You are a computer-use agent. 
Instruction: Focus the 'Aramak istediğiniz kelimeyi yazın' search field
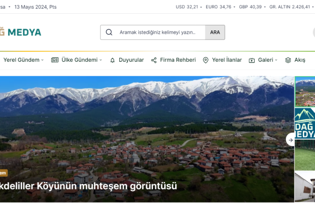click(x=158, y=33)
